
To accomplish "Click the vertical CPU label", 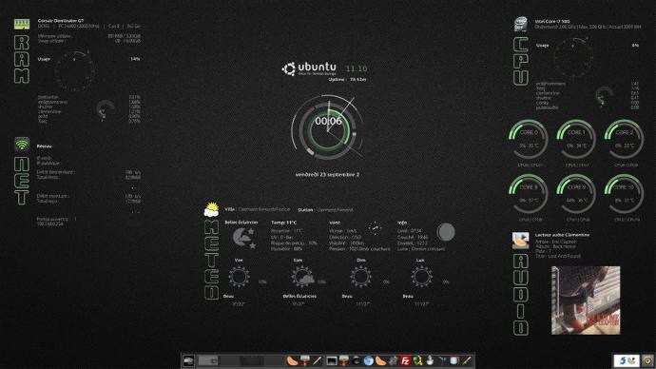I will (521, 62).
